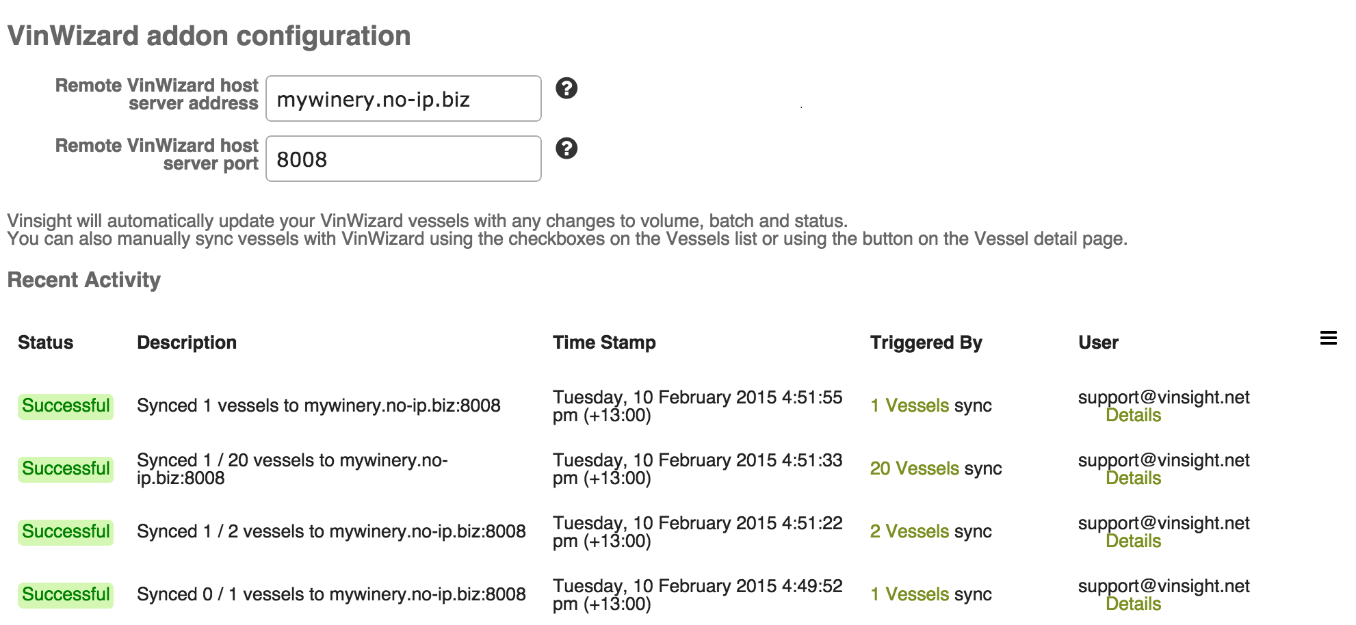Click help icon beside server address field
The height and width of the screenshot is (625, 1356).
point(566,88)
